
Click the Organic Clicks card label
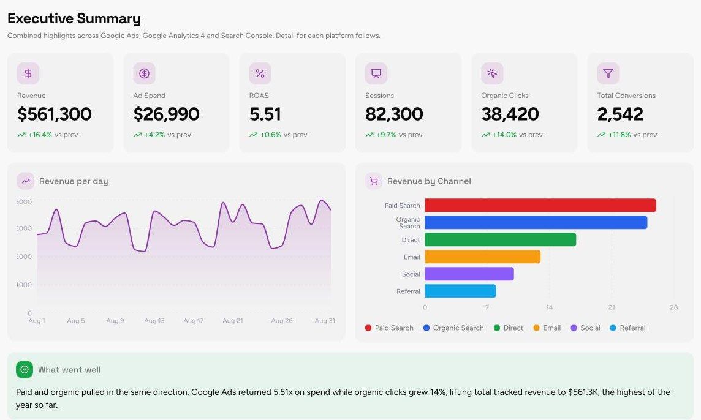point(505,96)
